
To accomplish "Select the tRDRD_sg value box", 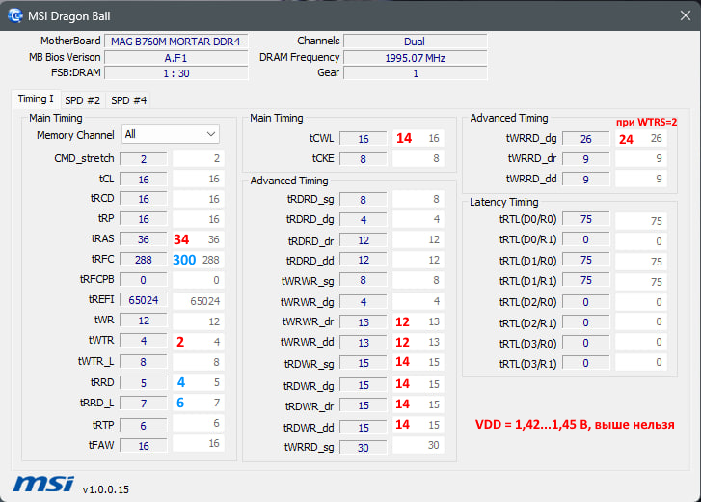I will [x=363, y=200].
